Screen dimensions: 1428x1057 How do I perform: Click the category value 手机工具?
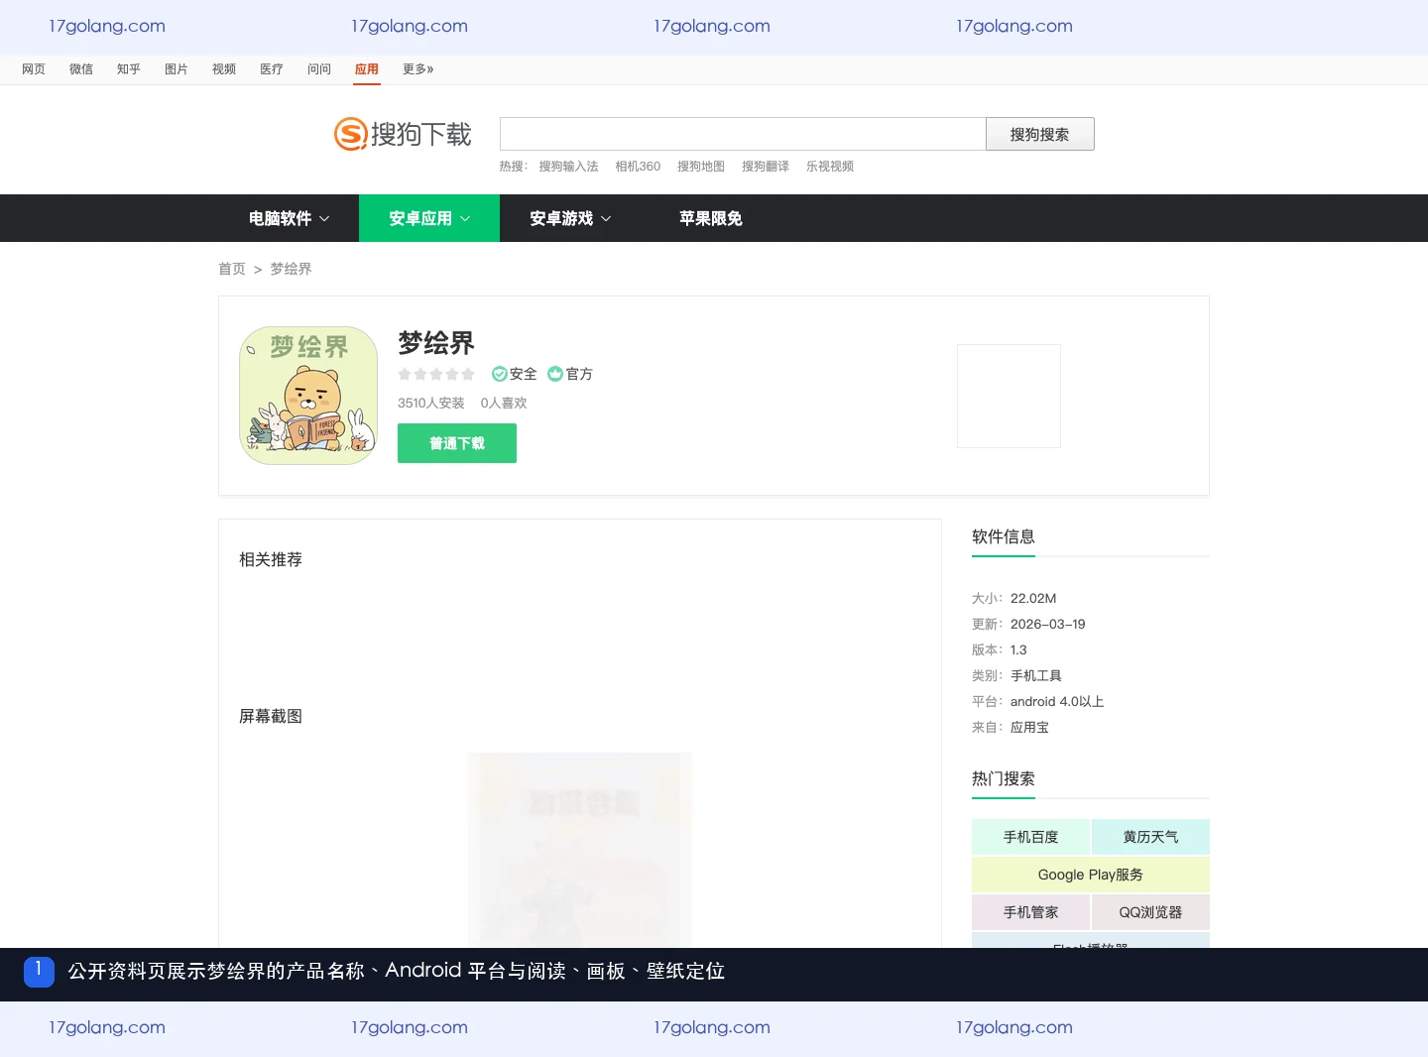[x=1036, y=675]
